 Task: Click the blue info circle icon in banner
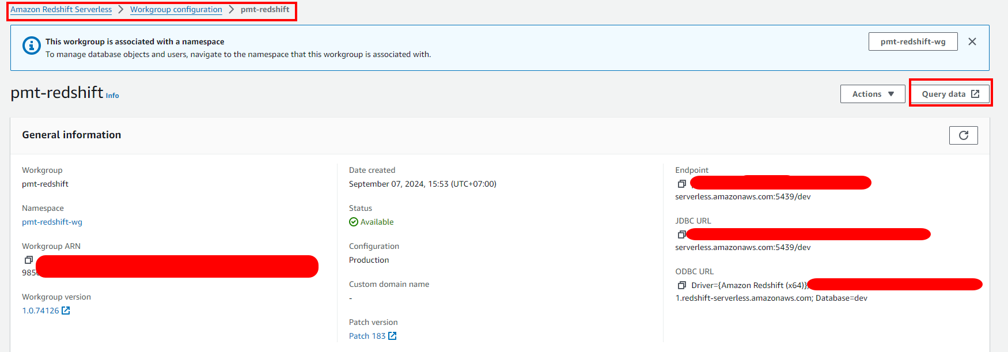[x=32, y=45]
